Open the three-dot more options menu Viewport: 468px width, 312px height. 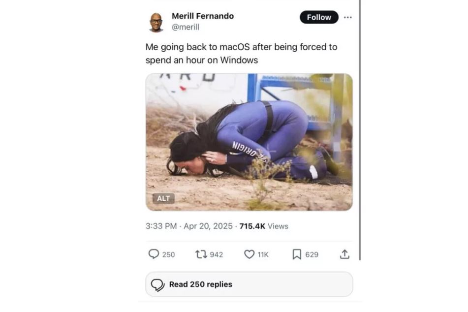[x=348, y=17]
